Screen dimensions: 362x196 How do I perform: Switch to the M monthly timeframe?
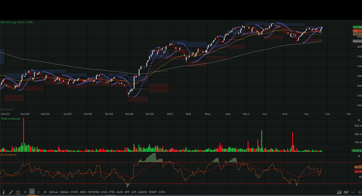pyautogui.click(x=45, y=192)
